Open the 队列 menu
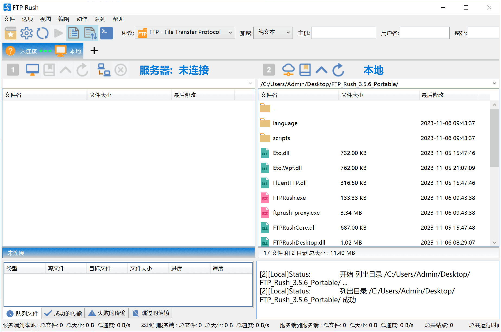The width and height of the screenshot is (501, 332). tap(100, 19)
